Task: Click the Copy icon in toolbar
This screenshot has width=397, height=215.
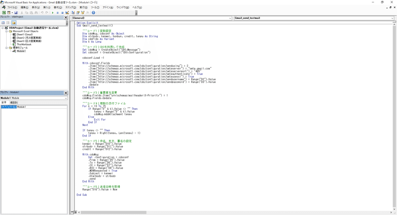Action: (x=26, y=13)
